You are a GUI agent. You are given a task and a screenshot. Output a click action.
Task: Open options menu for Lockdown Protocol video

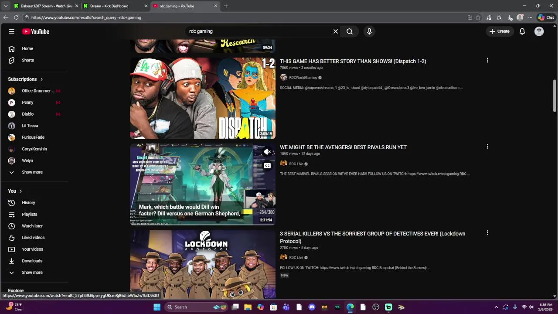(487, 233)
